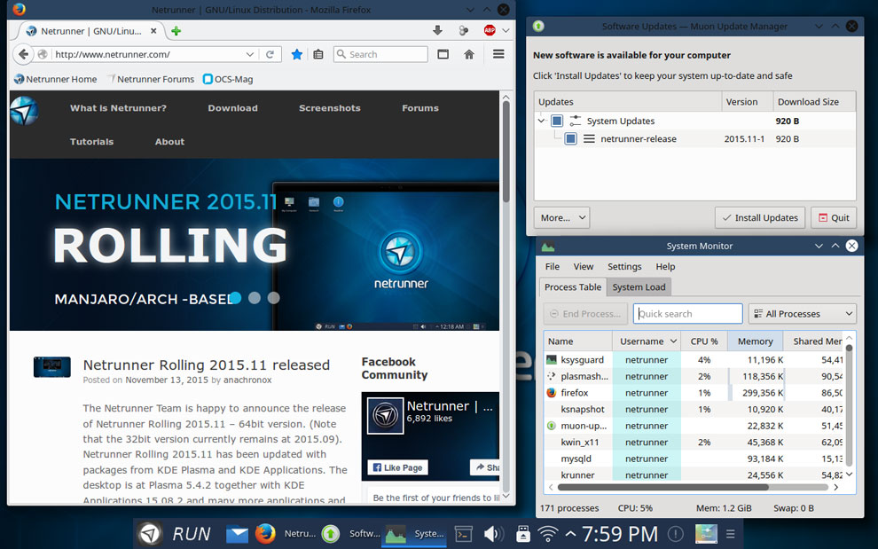Open the All Processes filter dropdown
The width and height of the screenshot is (878, 549).
pyautogui.click(x=803, y=314)
